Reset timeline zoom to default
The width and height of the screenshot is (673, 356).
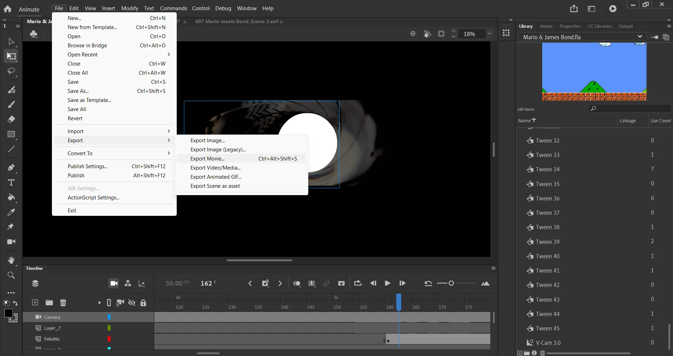point(428,283)
